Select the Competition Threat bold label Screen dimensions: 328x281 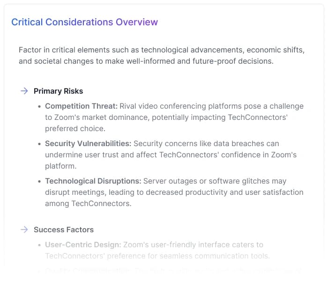tap(81, 106)
